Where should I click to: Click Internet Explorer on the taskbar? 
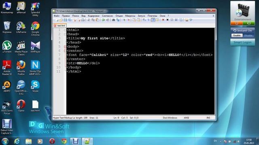tap(17, 141)
